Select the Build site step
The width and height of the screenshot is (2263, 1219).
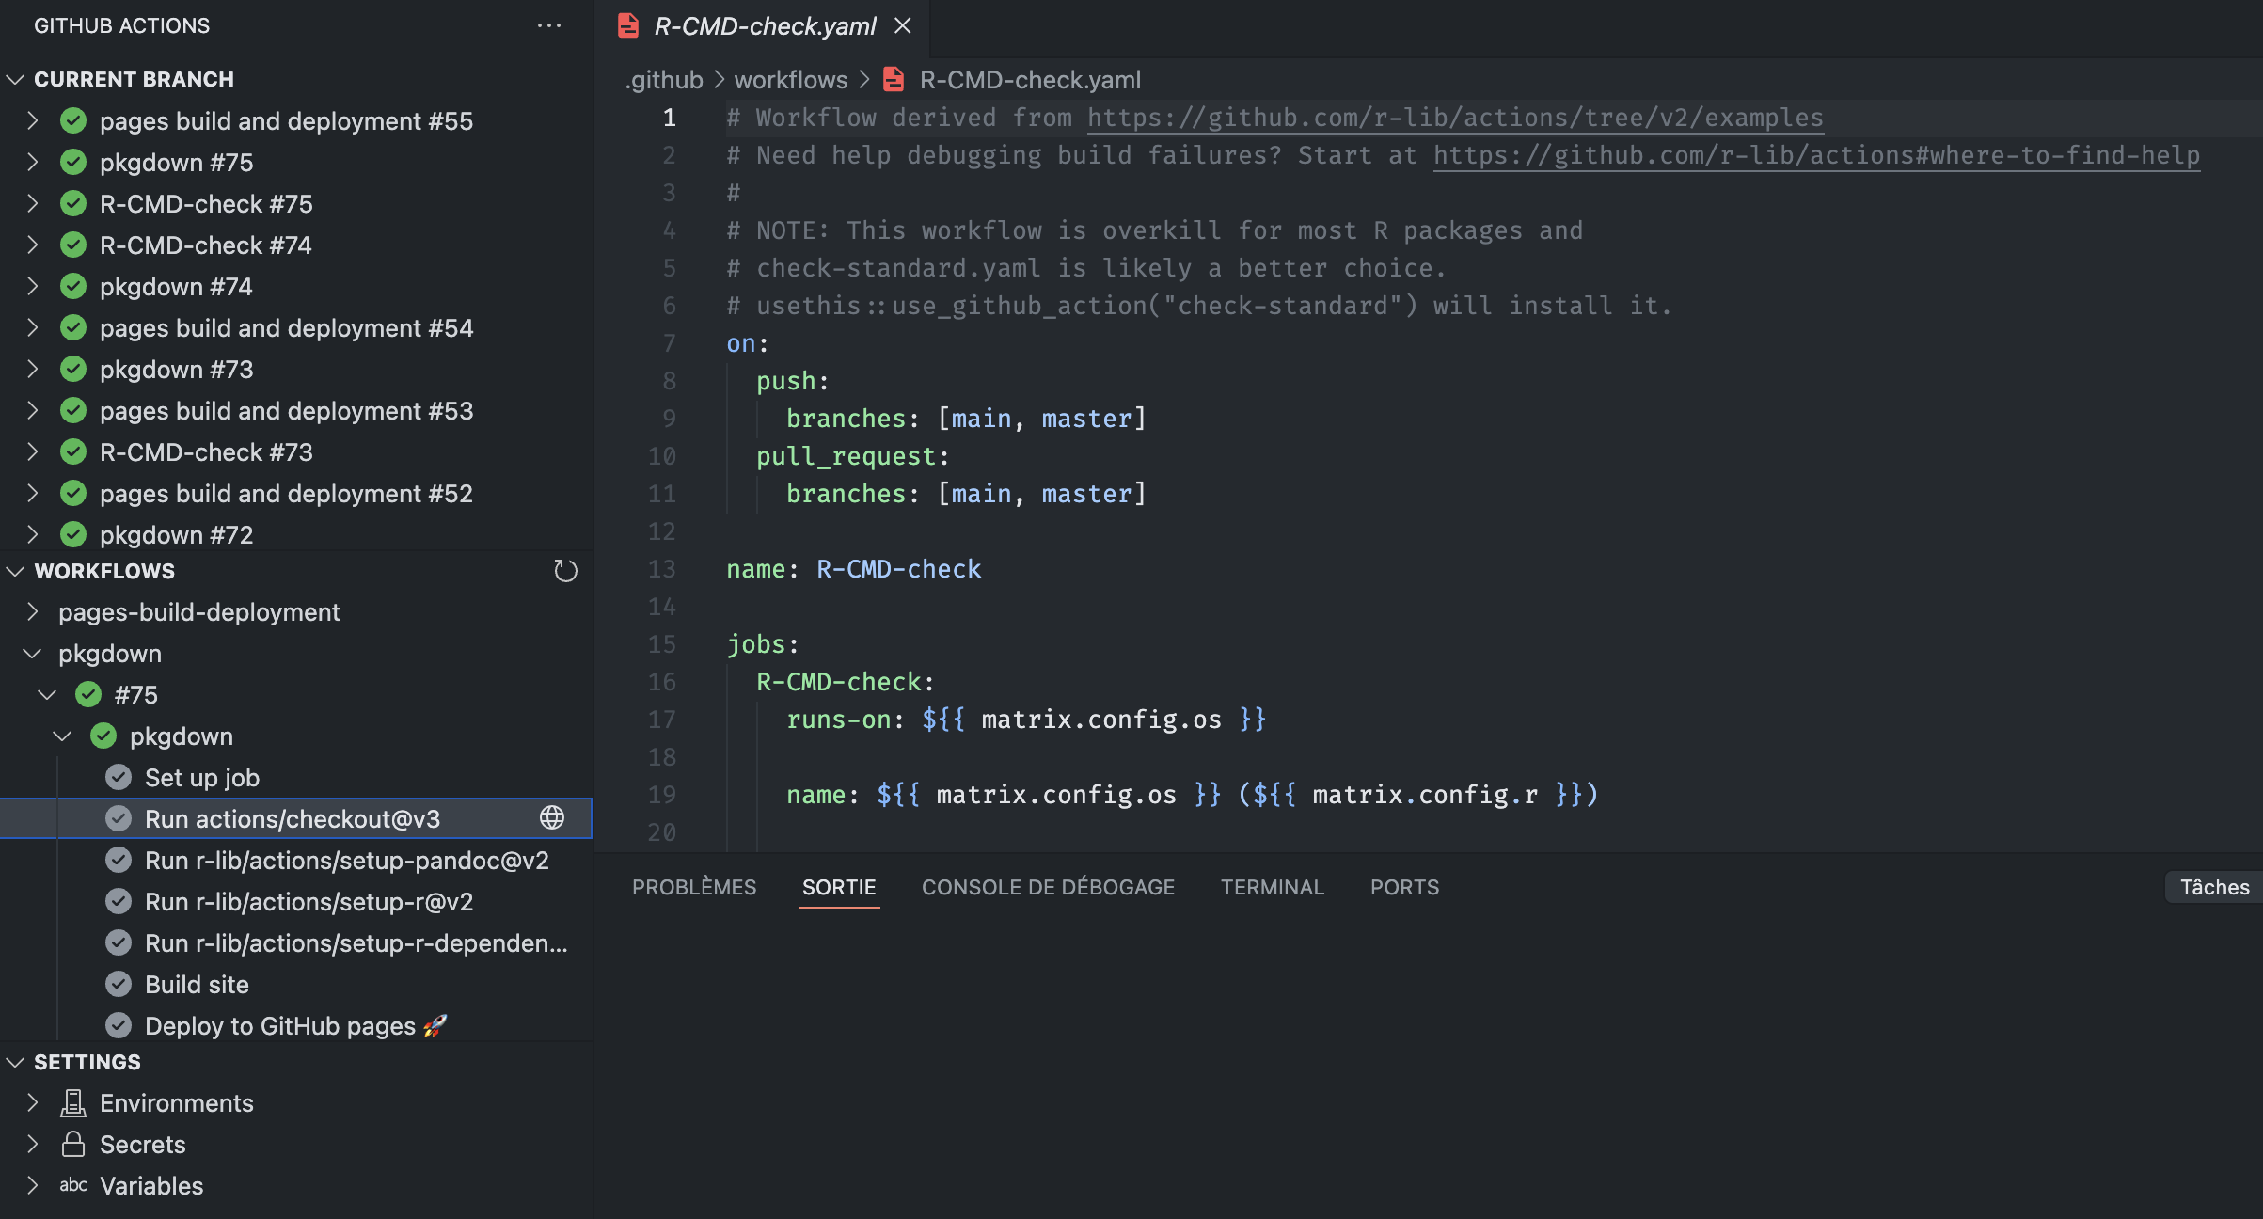click(197, 985)
